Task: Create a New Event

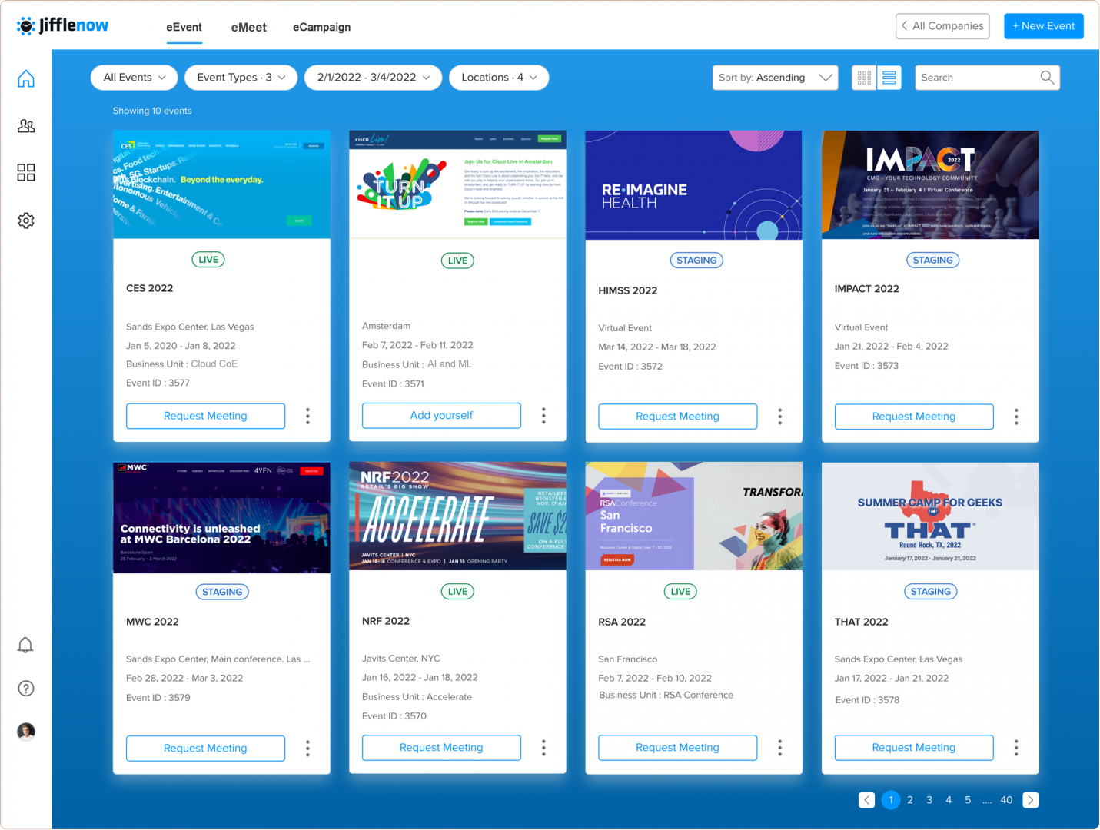Action: coord(1044,26)
